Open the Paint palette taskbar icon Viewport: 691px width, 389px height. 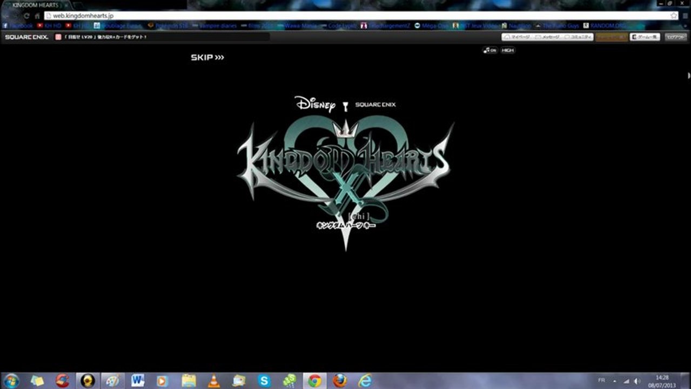[112, 380]
